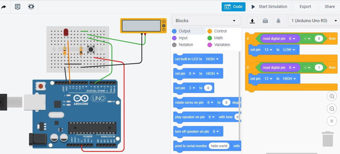
Task: Open the Libraries tray icon
Action: [265, 21]
